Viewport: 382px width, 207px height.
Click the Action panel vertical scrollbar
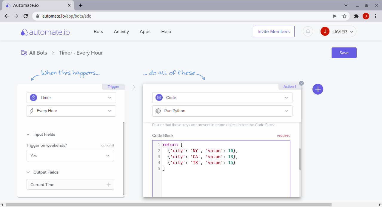click(x=300, y=159)
